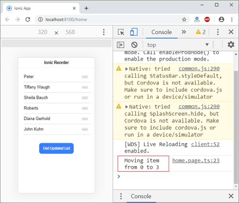Select the John Kuhn list item

coord(57,129)
